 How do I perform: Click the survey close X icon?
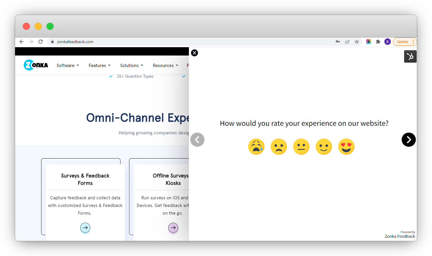click(194, 53)
